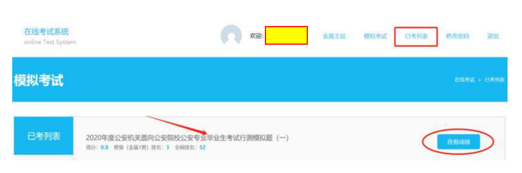Screen dimensions: 522x173
Task: View results with the 查看成绩 button
Action: 458,142
